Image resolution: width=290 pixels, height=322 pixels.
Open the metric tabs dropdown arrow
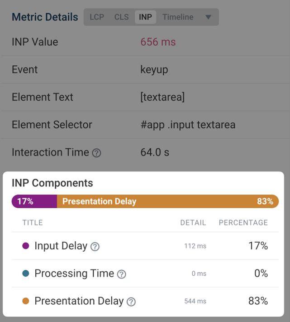208,17
